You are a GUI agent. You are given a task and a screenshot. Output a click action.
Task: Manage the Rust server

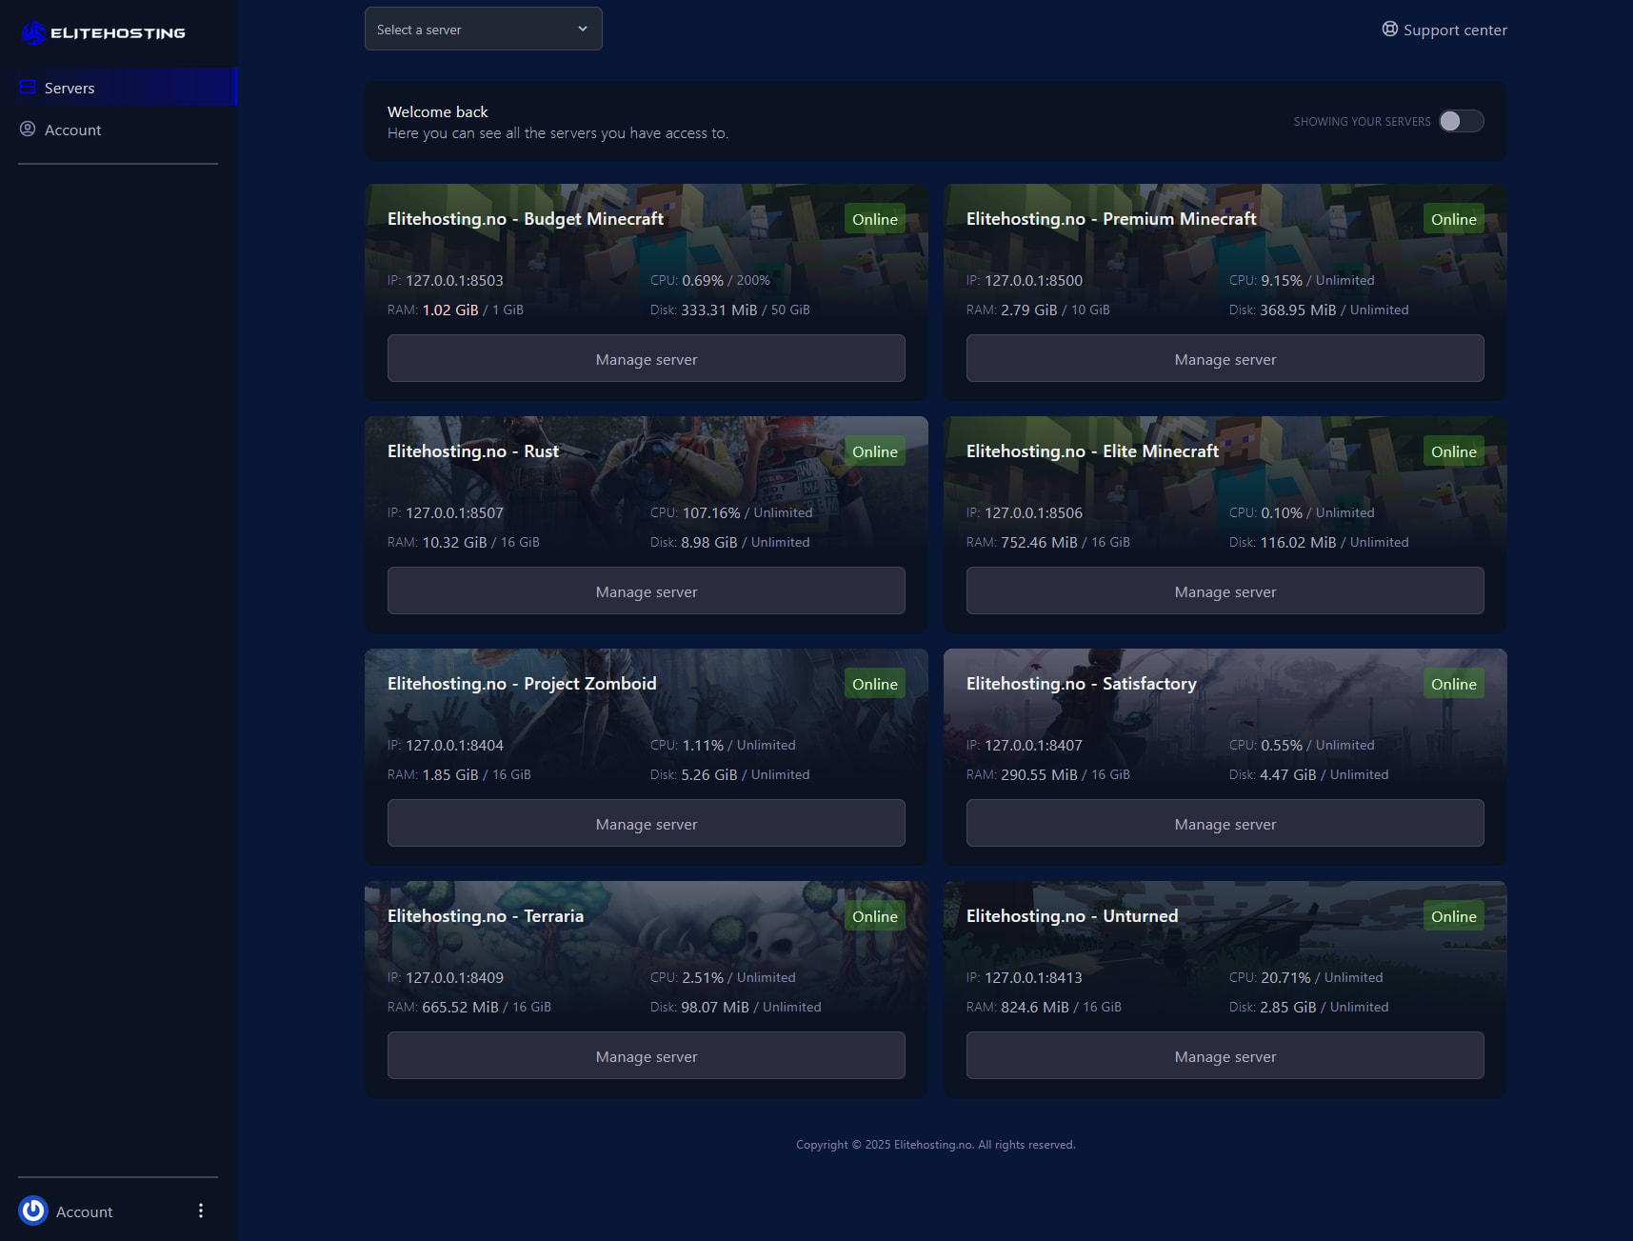[646, 590]
